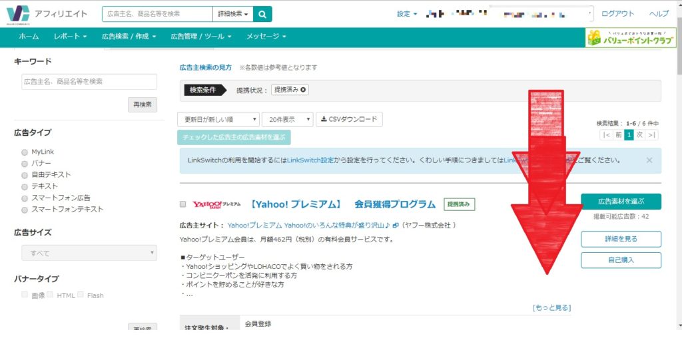Click the 前 pagination button
The height and width of the screenshot is (340, 682).
pyautogui.click(x=618, y=135)
